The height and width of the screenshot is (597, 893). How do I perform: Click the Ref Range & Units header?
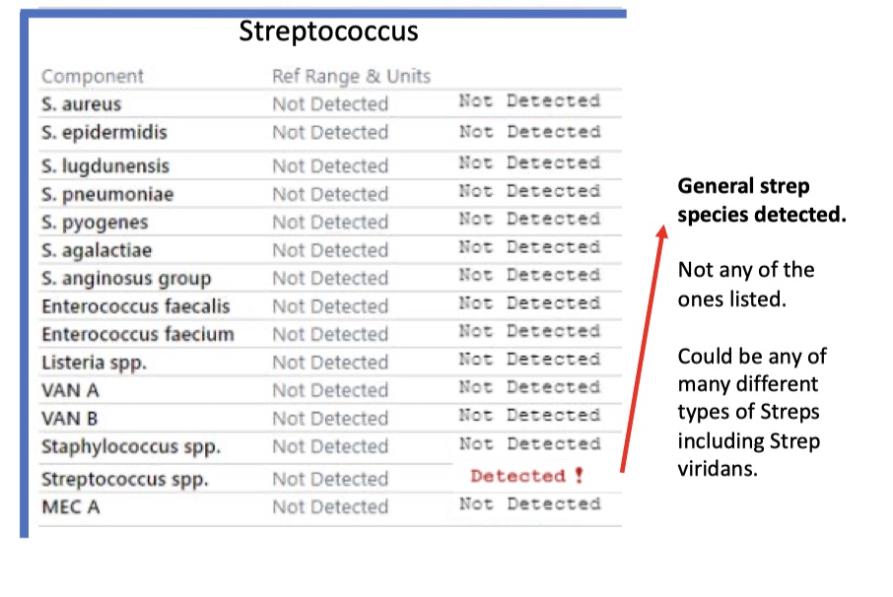[352, 76]
